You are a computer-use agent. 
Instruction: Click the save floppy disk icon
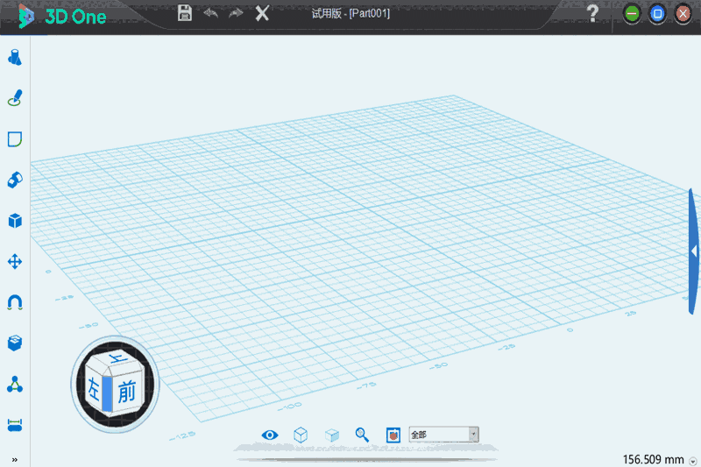point(185,13)
